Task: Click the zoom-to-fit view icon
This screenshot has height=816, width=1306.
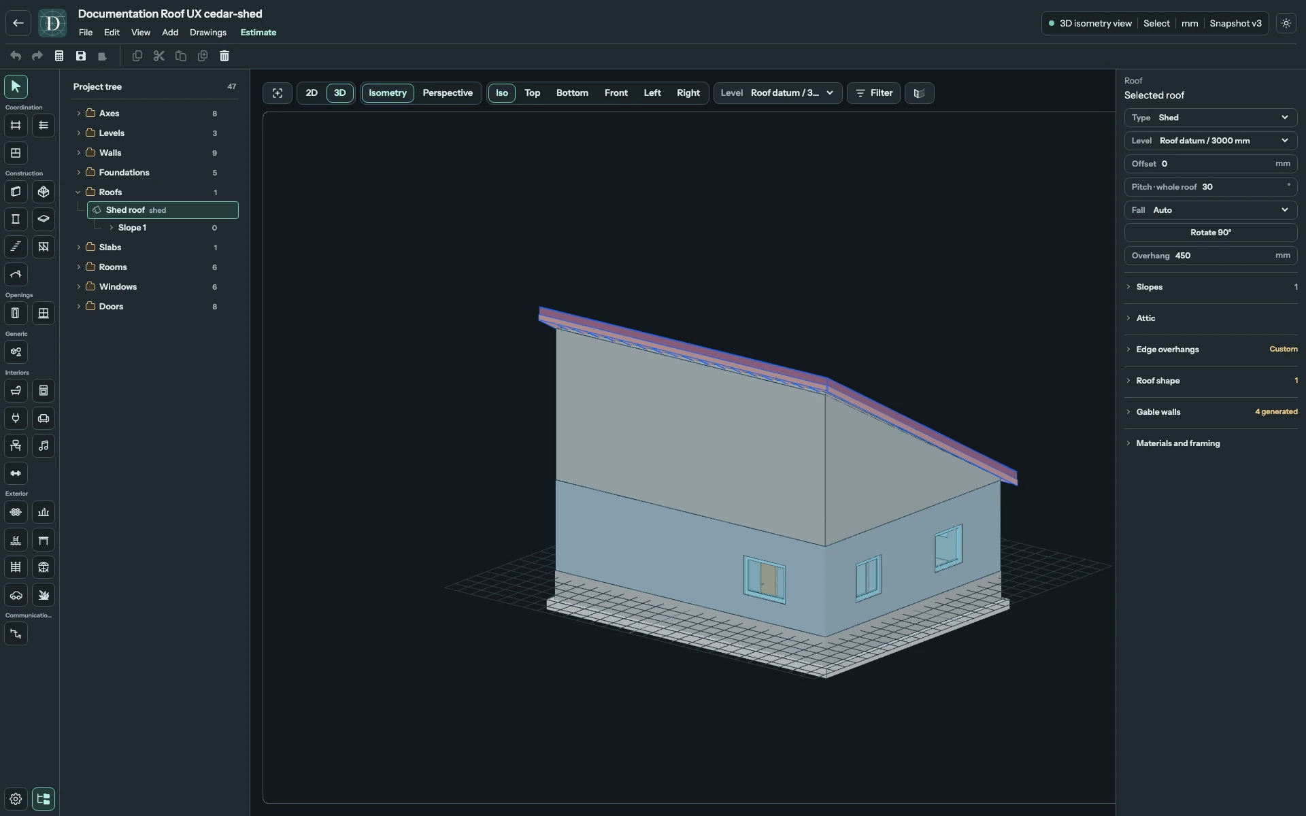Action: 278,93
